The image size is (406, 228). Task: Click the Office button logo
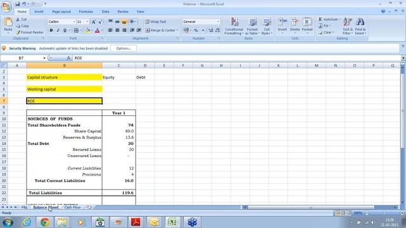(6, 6)
